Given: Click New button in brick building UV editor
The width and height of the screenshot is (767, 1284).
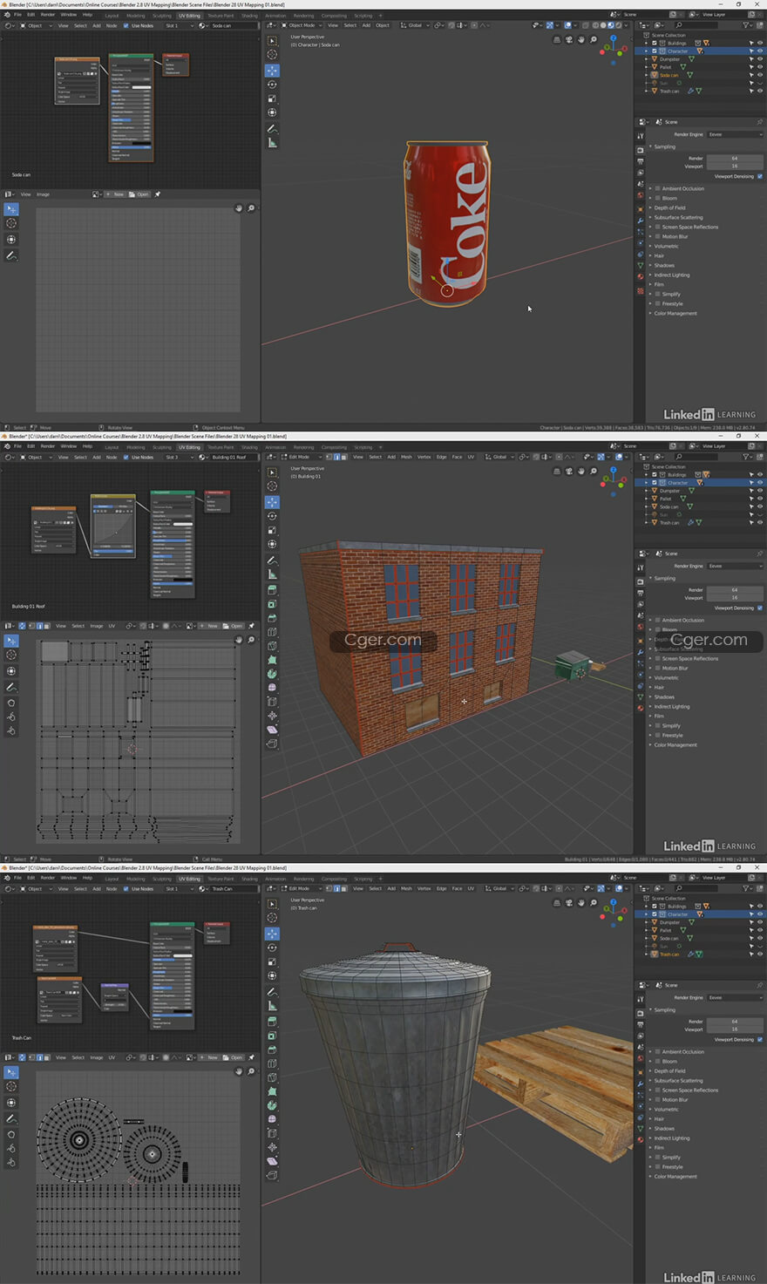Looking at the screenshot, I should (211, 626).
